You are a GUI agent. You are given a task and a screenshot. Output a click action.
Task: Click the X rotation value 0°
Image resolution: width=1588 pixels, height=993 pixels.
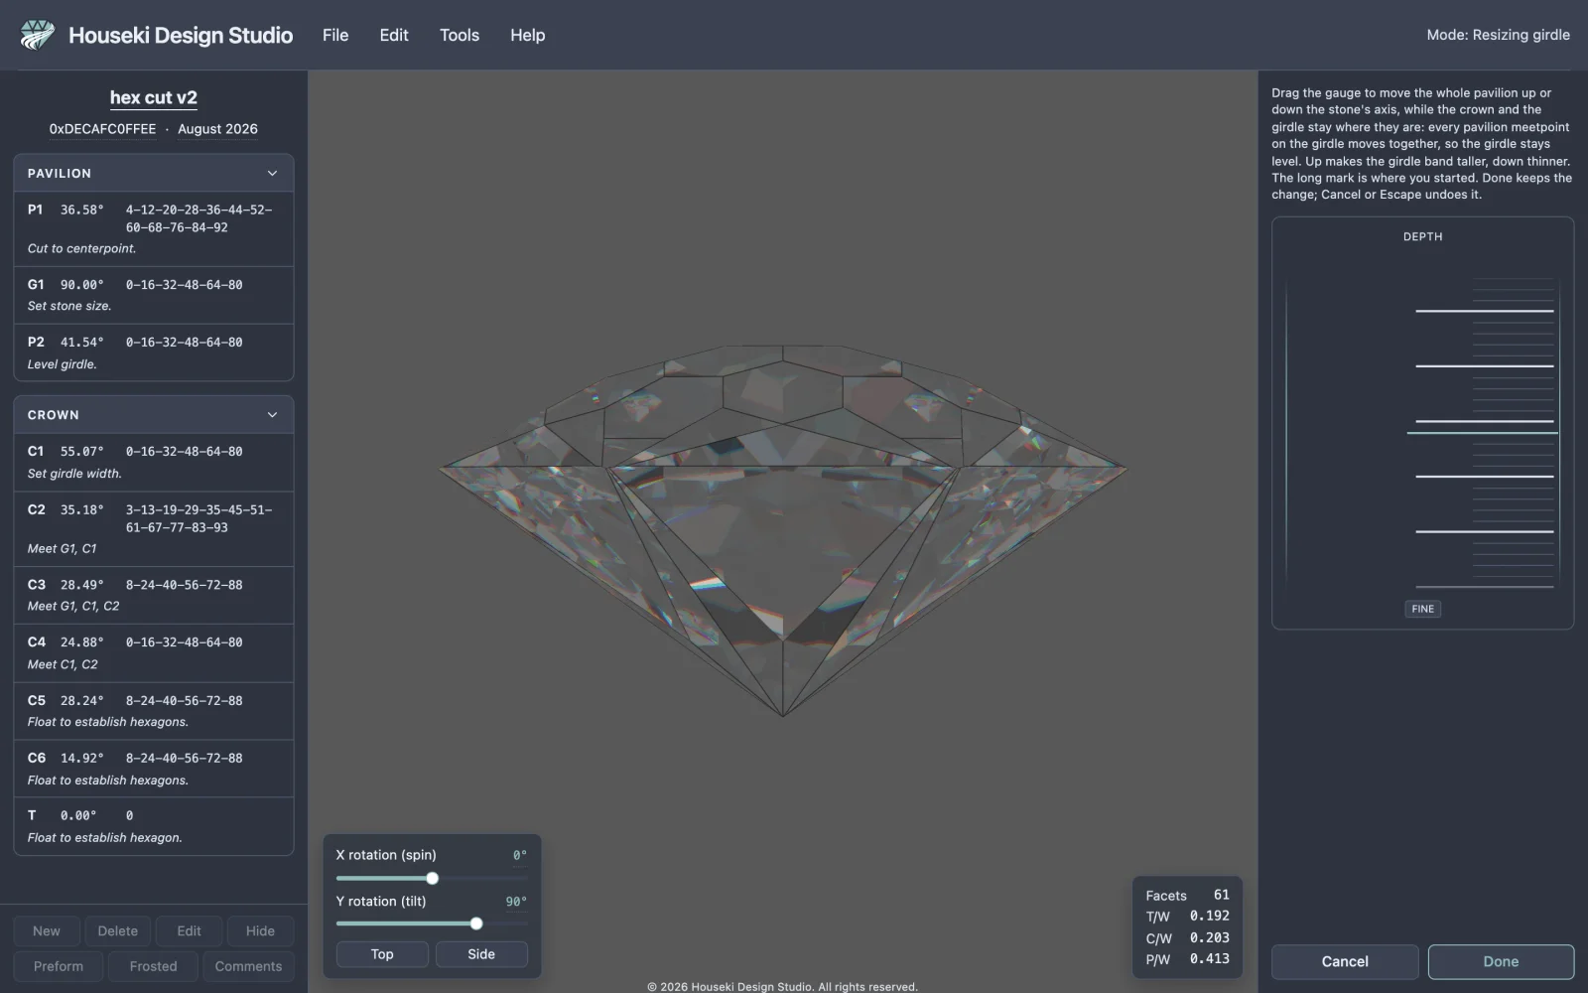[x=519, y=855]
